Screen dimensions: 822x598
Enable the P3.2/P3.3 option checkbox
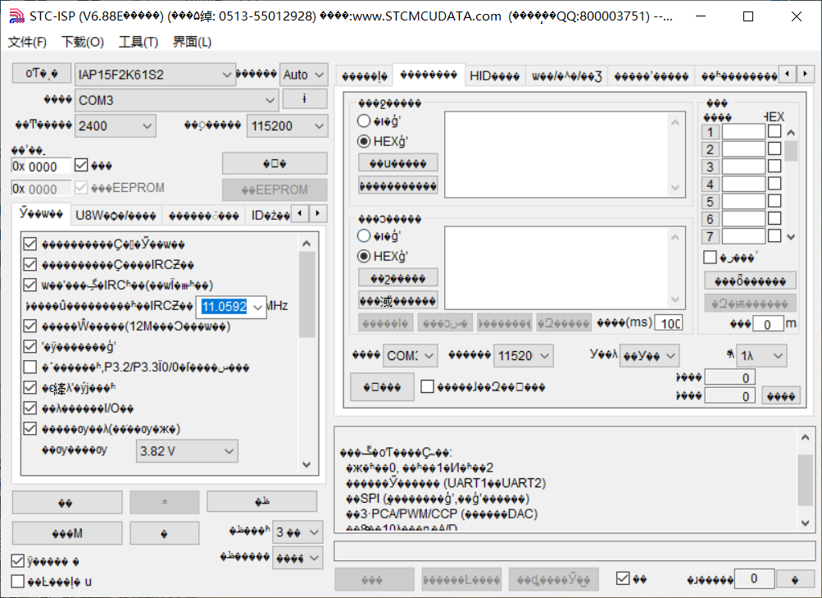click(30, 367)
